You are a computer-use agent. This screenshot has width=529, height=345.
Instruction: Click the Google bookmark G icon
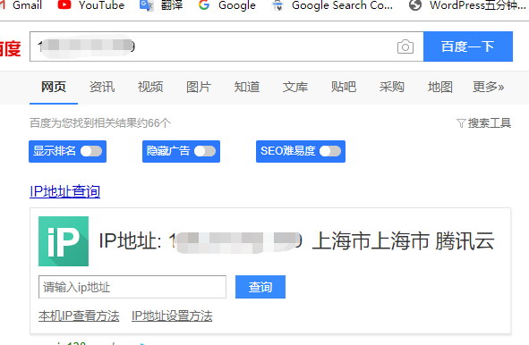(204, 4)
